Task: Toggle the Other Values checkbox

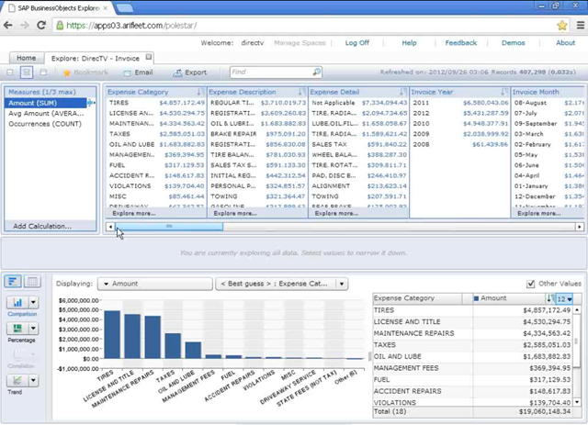Action: pyautogui.click(x=531, y=284)
